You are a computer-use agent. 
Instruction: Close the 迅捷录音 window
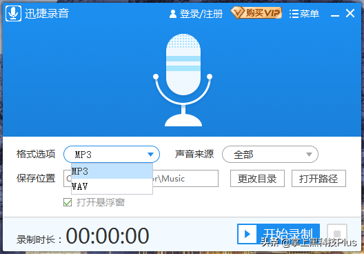(350, 13)
